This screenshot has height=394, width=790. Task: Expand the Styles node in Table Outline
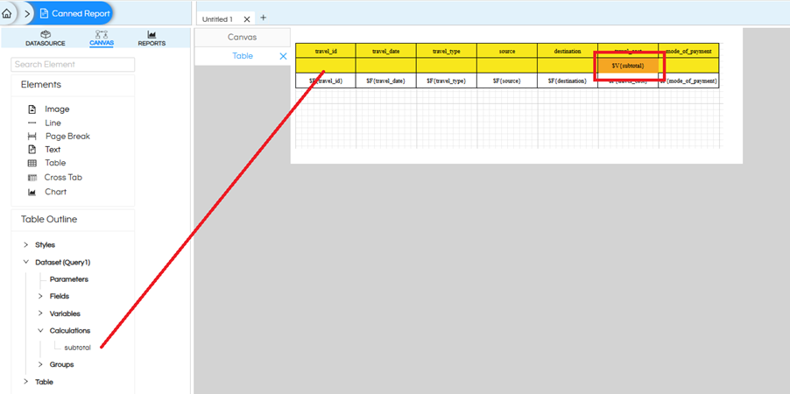click(x=26, y=245)
